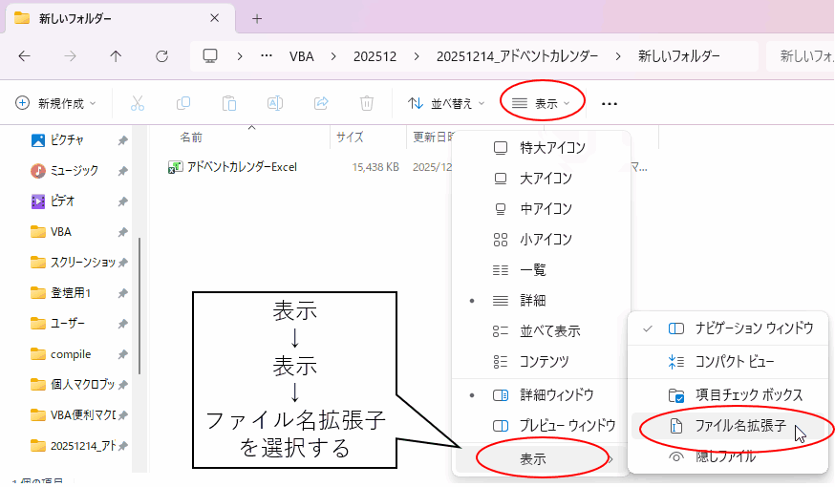Open the 表示 toolbar dropdown
The width and height of the screenshot is (835, 487).
pos(541,103)
